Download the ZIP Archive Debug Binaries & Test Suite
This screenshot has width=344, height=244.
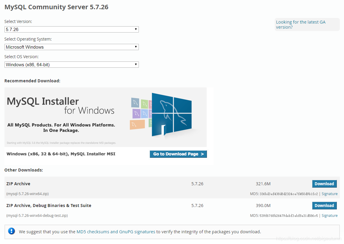tap(324, 206)
